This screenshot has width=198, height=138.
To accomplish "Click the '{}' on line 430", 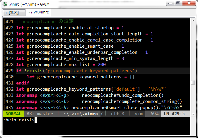I will 132,77.
